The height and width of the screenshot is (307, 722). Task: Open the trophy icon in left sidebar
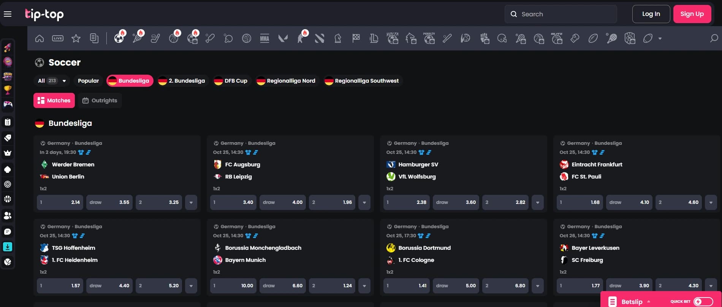(8, 90)
